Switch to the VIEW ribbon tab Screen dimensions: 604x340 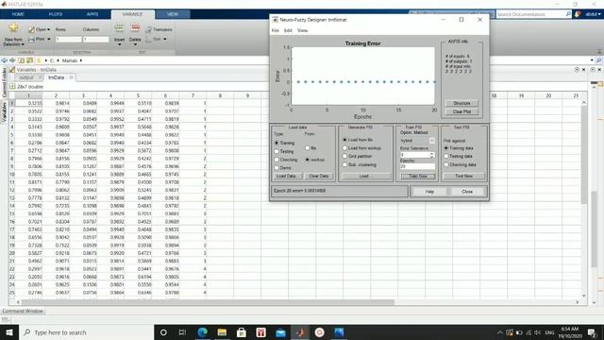point(173,14)
